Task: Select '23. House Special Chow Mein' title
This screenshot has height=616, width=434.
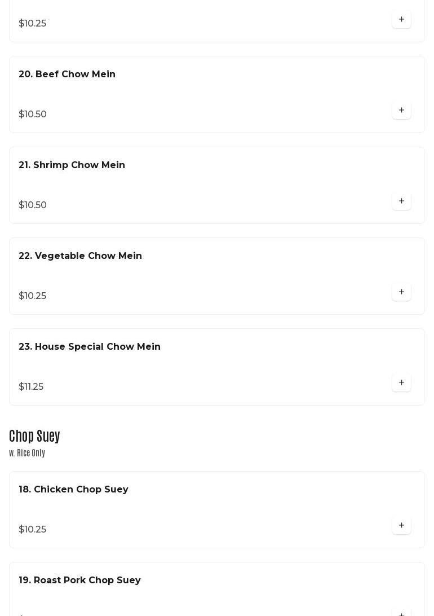Action: (x=90, y=347)
